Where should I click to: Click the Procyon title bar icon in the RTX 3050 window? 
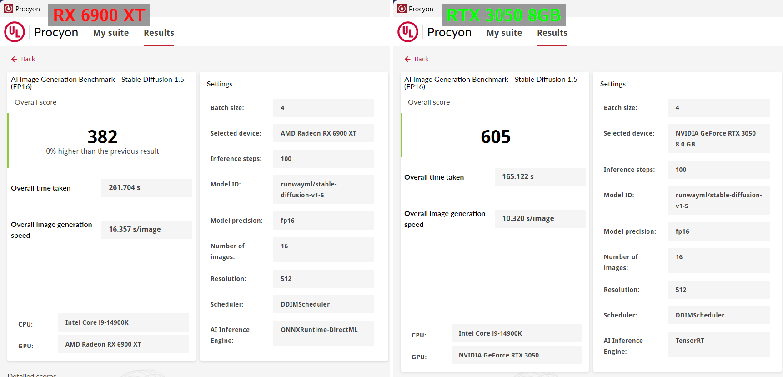click(x=402, y=9)
